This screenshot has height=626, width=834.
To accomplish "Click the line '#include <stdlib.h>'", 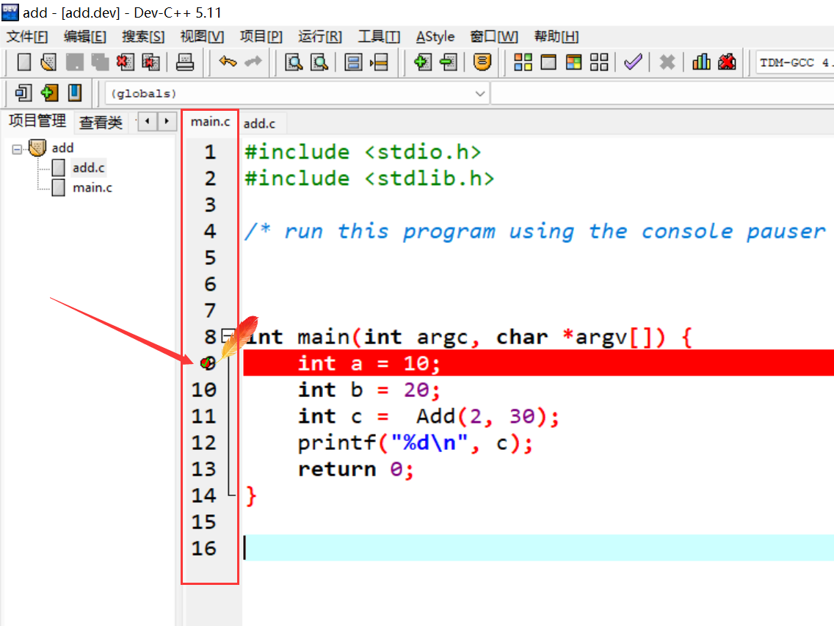I will point(369,179).
